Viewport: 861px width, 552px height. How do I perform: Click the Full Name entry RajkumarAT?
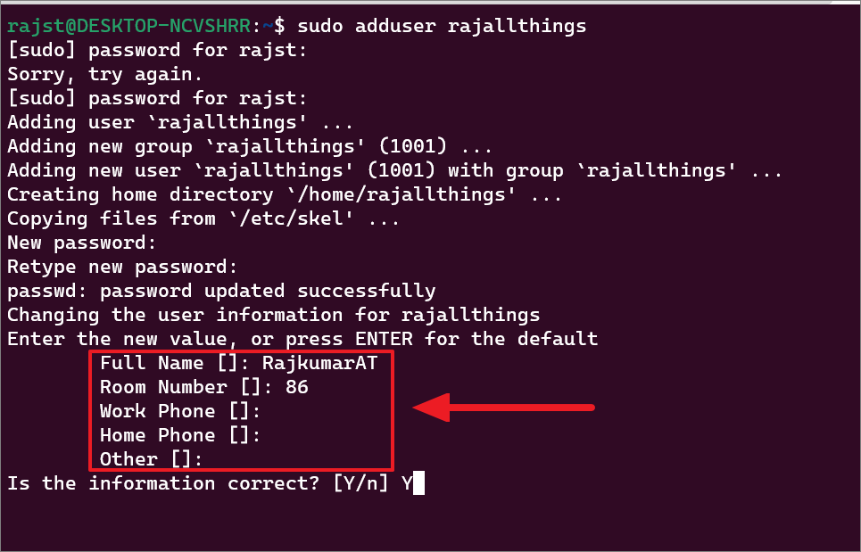(x=320, y=363)
